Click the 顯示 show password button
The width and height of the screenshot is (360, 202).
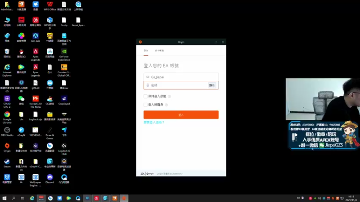[x=211, y=85]
